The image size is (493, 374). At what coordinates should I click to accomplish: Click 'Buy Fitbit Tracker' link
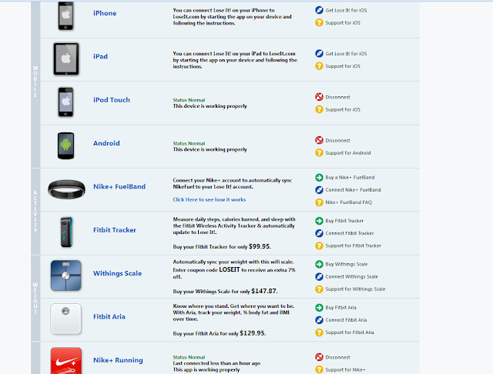pos(344,221)
